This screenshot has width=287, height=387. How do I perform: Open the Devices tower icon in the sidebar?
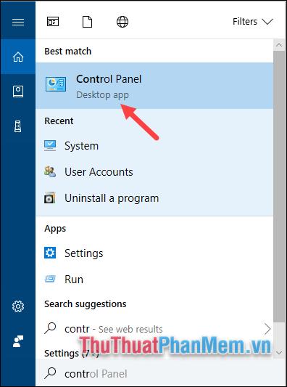[x=18, y=126]
